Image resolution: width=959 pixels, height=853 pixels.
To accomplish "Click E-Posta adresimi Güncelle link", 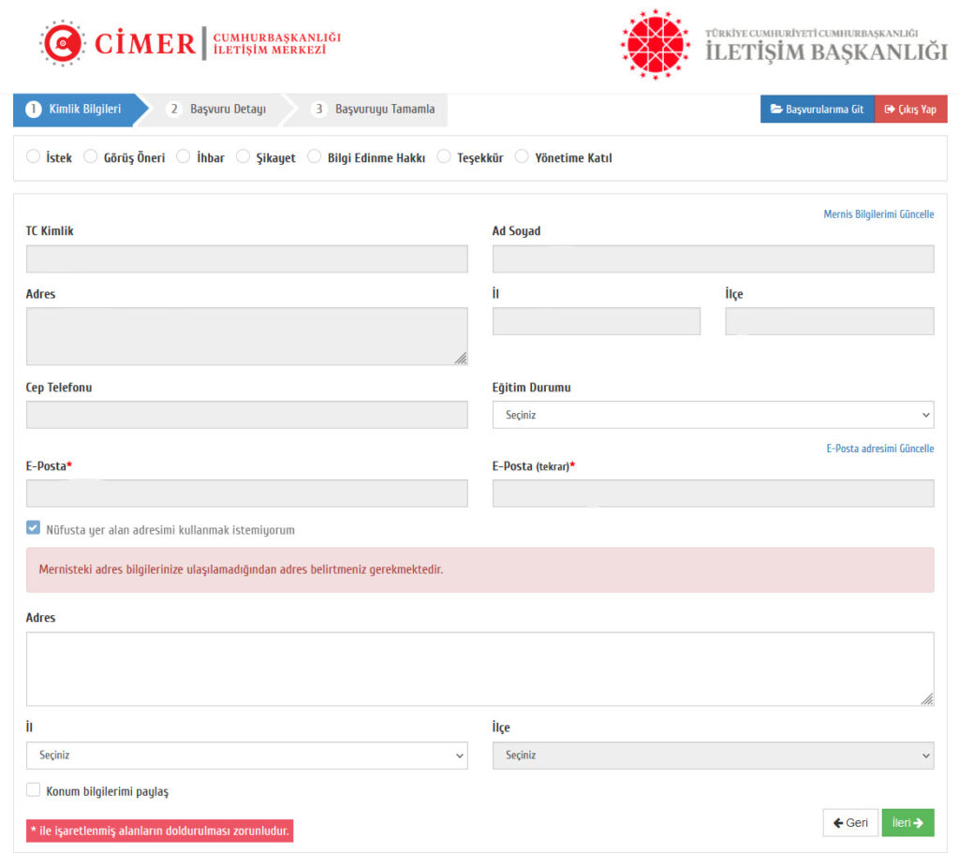I will coord(879,449).
